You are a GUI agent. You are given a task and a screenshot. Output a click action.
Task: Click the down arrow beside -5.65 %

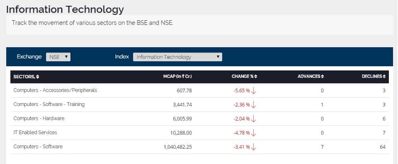point(253,91)
